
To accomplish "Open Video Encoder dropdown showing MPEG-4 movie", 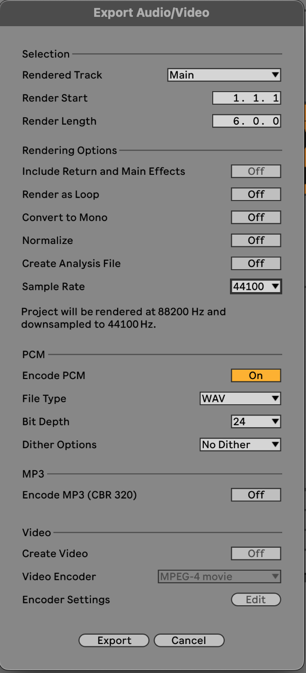I will coord(220,576).
